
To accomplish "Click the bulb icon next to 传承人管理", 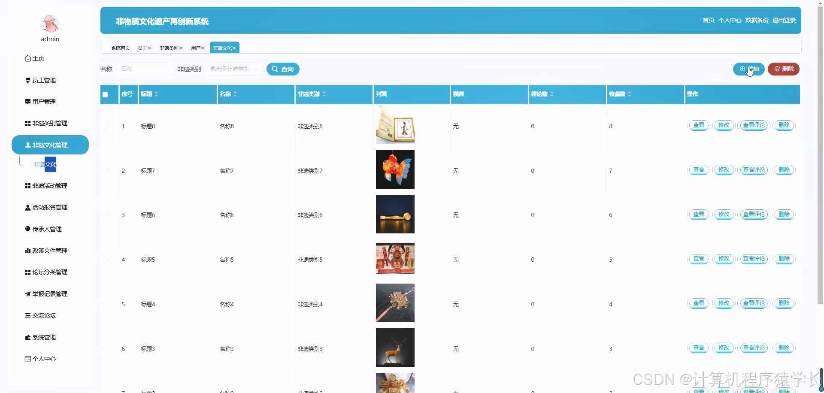I will pyautogui.click(x=27, y=229).
